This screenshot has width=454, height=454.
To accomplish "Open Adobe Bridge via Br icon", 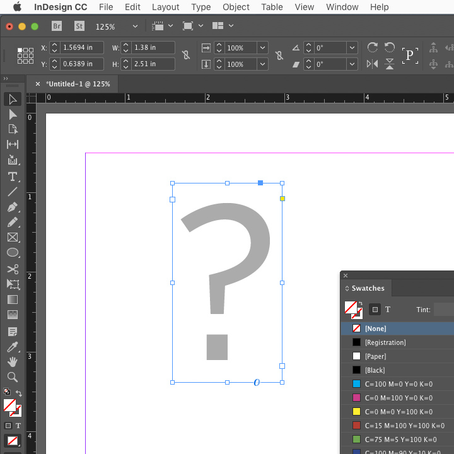I will point(57,26).
